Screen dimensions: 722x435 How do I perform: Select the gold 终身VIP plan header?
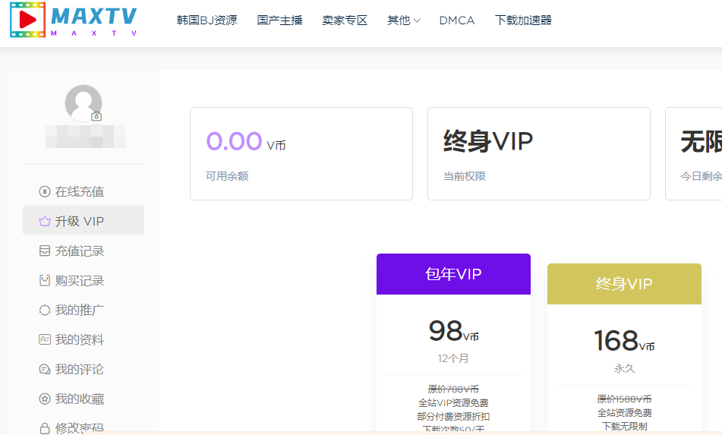pos(624,284)
